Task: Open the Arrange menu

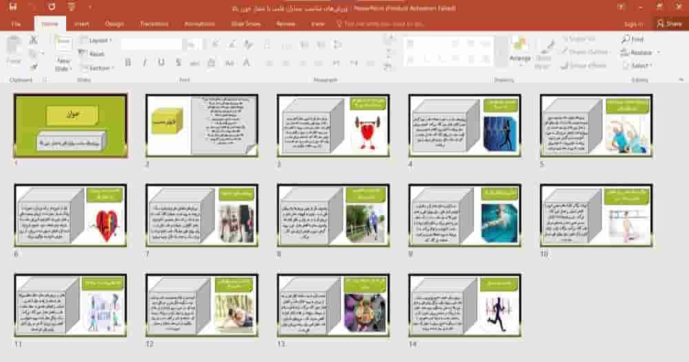Action: pos(520,52)
